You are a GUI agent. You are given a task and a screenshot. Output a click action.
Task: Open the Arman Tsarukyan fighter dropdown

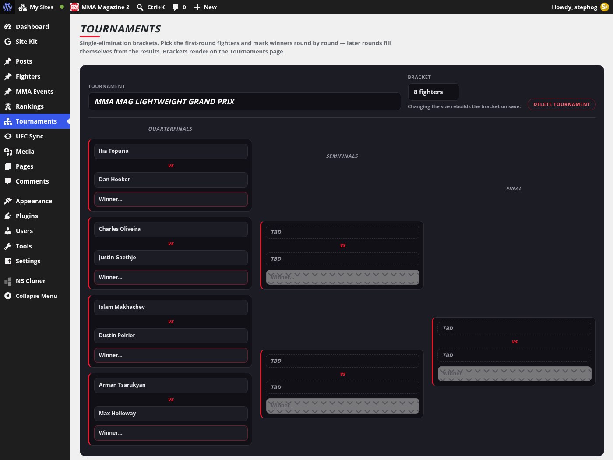(171, 385)
